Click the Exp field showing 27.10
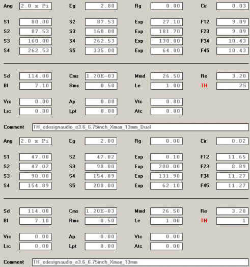The image size is (250, 267). coord(167,22)
